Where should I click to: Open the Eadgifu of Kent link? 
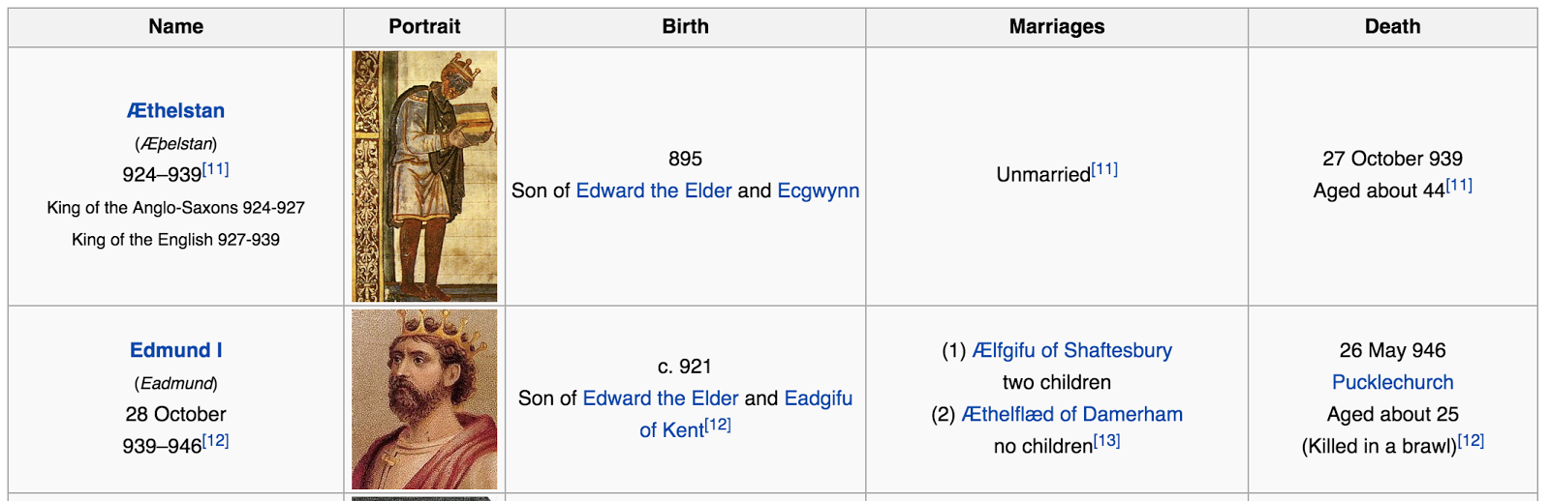pos(746,414)
